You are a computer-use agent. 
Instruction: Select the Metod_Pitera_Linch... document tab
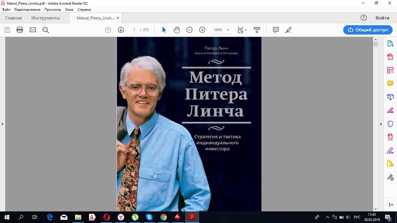[96, 18]
